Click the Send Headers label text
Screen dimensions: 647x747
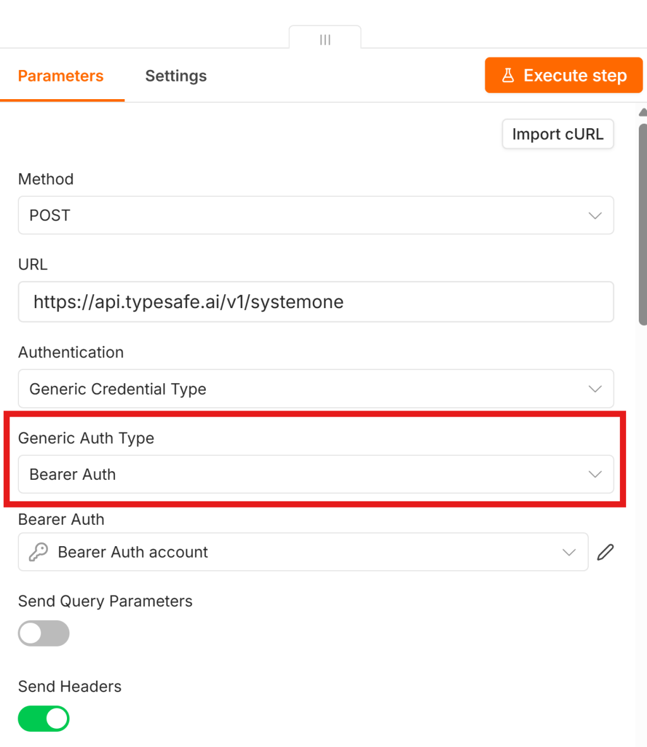coord(70,686)
